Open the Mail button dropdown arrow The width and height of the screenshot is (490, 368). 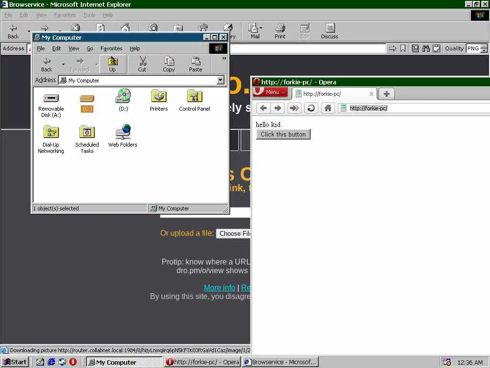point(261,28)
